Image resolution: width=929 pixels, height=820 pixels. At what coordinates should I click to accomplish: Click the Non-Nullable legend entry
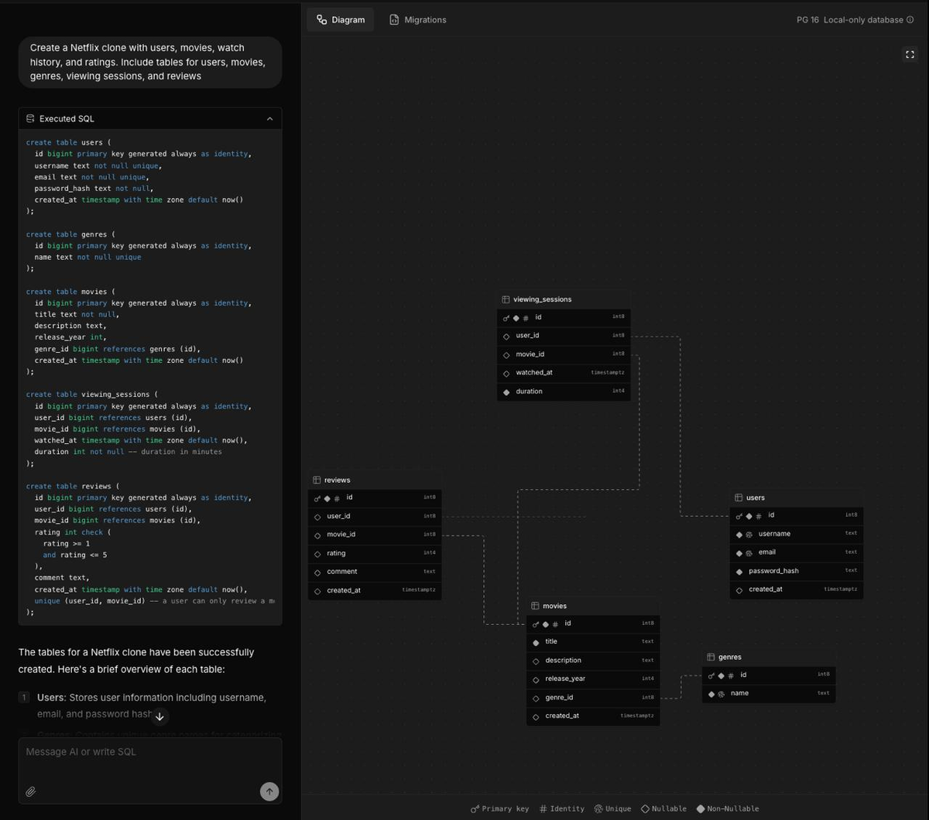728,808
